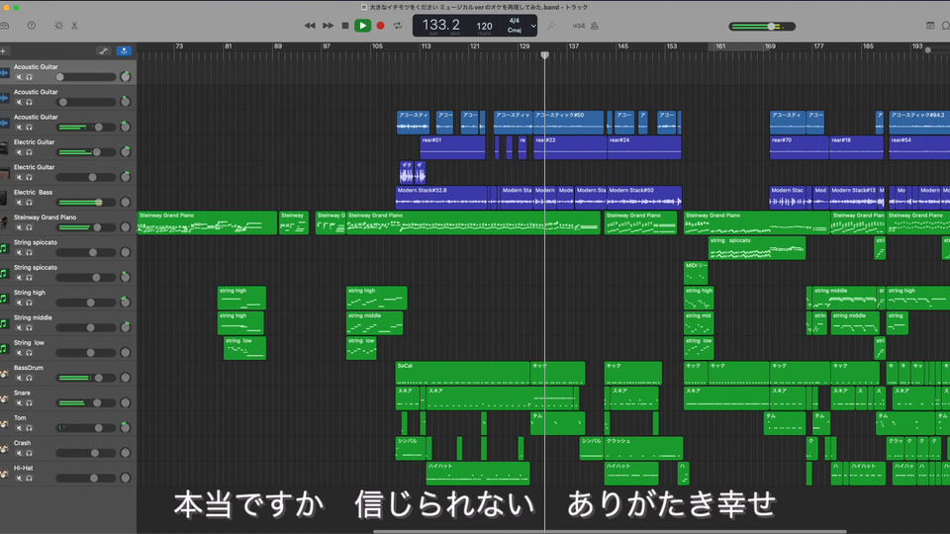Select the rear#01 guitar region
Screen dimensions: 950x534
452,147
